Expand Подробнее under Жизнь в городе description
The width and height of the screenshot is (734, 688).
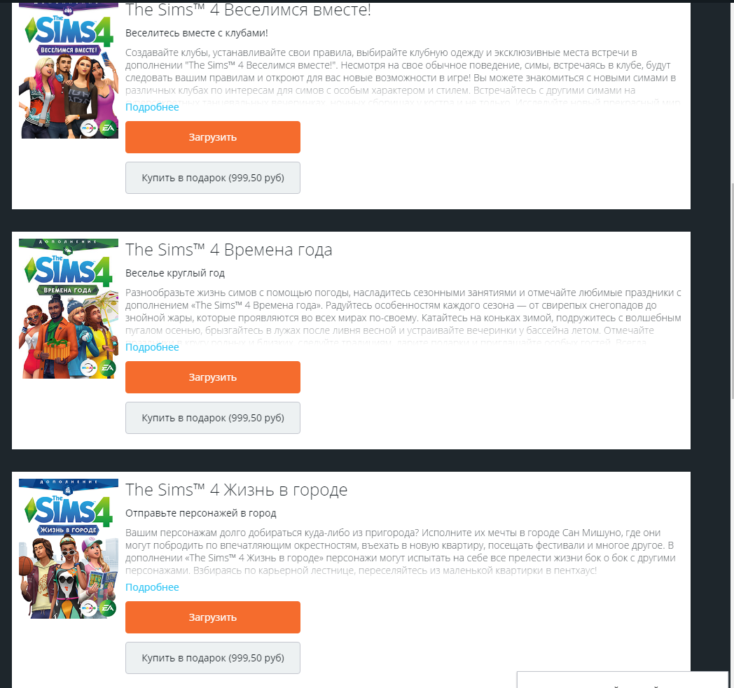pyautogui.click(x=152, y=587)
